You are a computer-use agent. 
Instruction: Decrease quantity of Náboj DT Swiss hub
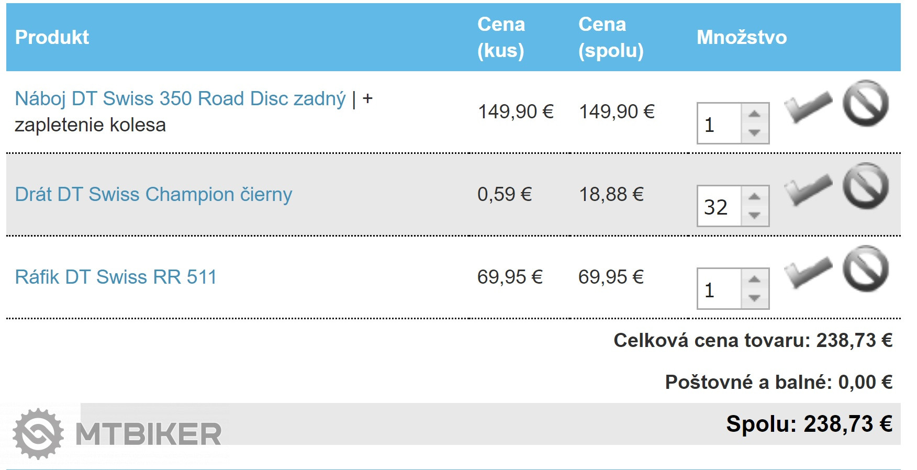tap(754, 133)
